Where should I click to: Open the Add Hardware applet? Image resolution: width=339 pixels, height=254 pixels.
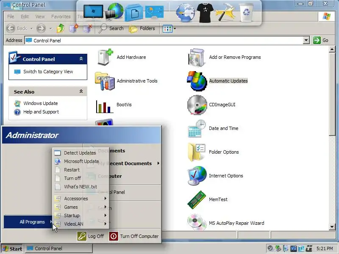pyautogui.click(x=121, y=57)
